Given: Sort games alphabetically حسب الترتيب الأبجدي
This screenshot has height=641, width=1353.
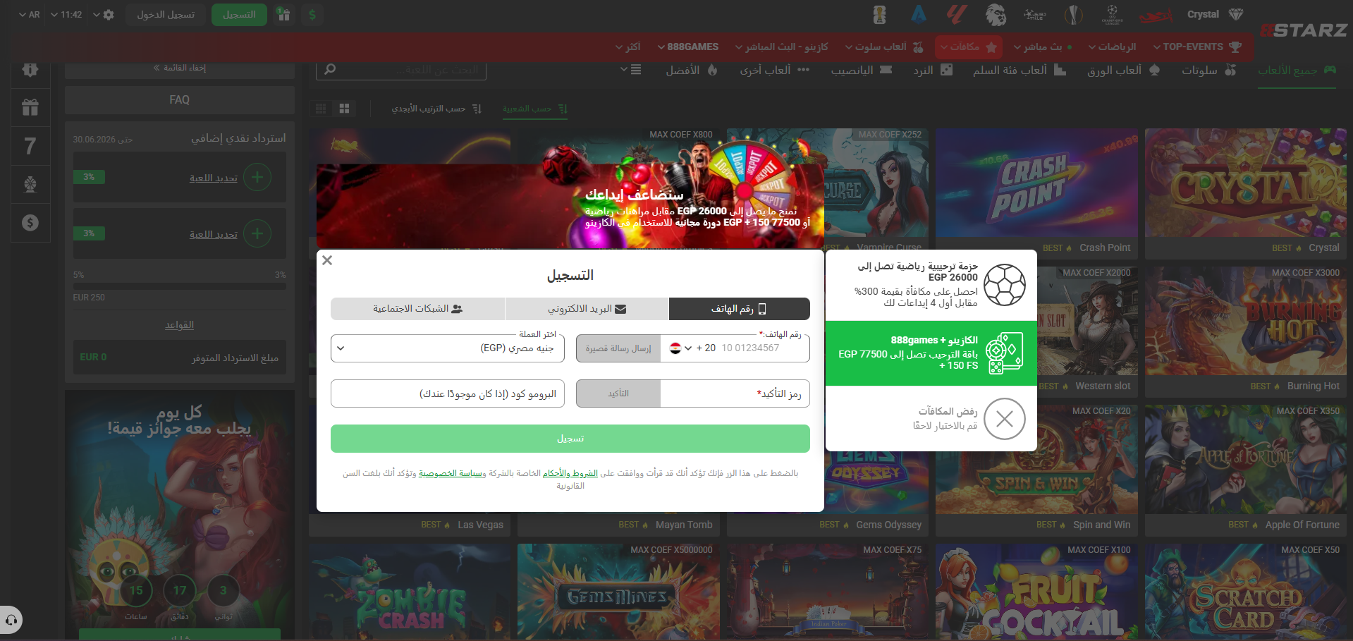Looking at the screenshot, I should (436, 109).
